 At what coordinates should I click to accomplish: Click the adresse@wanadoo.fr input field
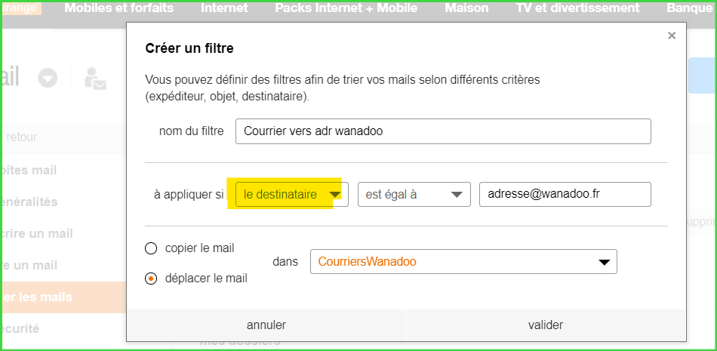[x=565, y=195]
